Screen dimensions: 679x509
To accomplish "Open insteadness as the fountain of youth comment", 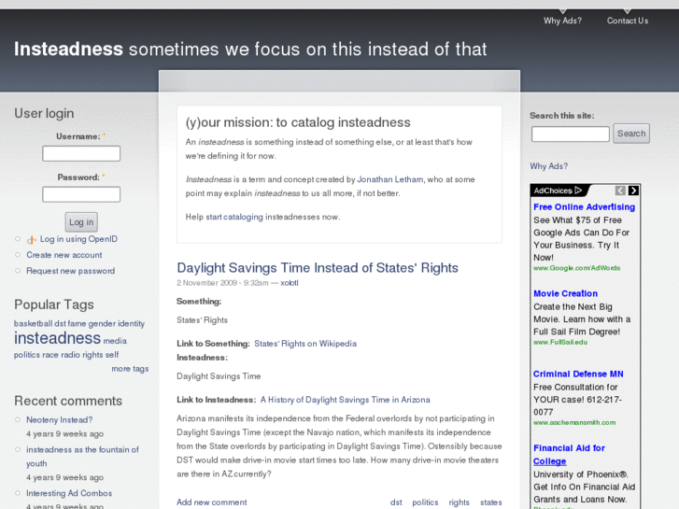I will pyautogui.click(x=82, y=456).
